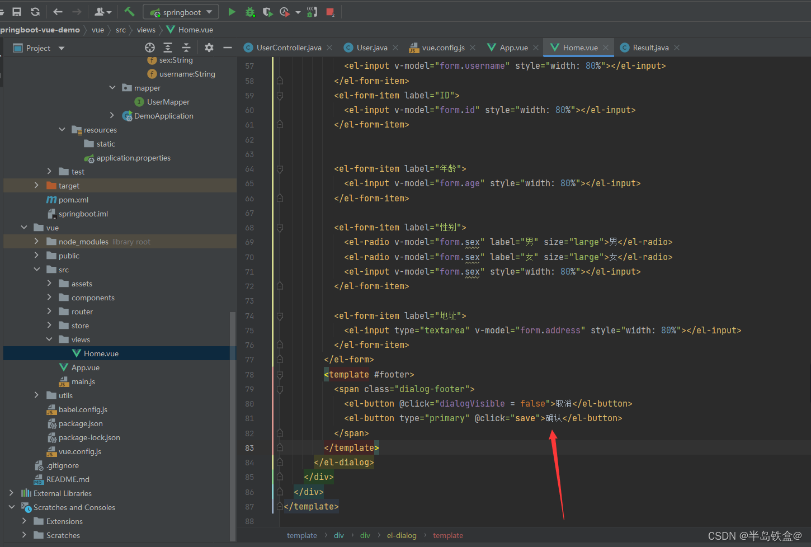Click the Attach debugger to process icon
This screenshot has height=547, width=811.
pyautogui.click(x=313, y=11)
